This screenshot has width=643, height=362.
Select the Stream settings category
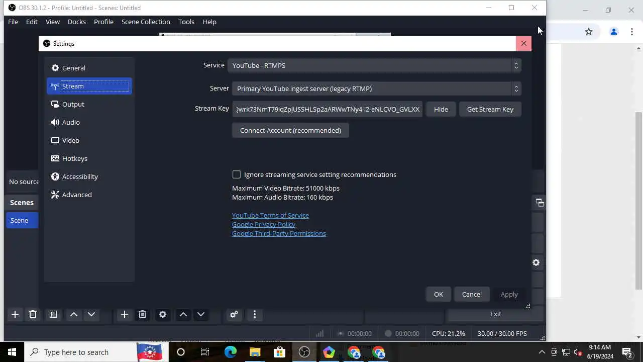pos(89,86)
